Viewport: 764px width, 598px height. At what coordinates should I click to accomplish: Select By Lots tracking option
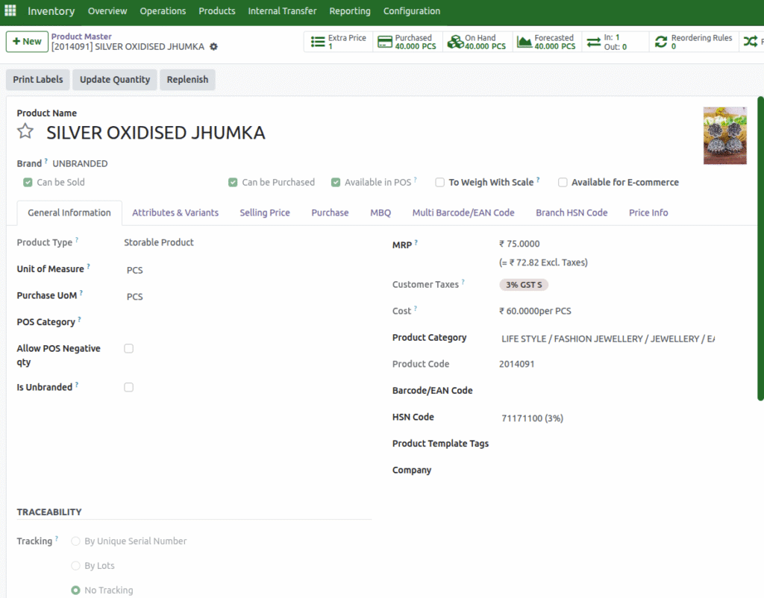(75, 566)
